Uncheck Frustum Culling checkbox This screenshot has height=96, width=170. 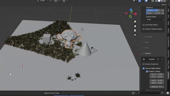click(147, 71)
